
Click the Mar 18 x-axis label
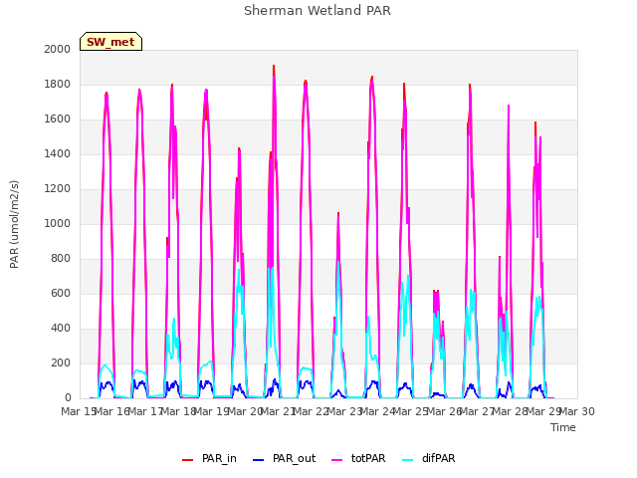(x=179, y=411)
